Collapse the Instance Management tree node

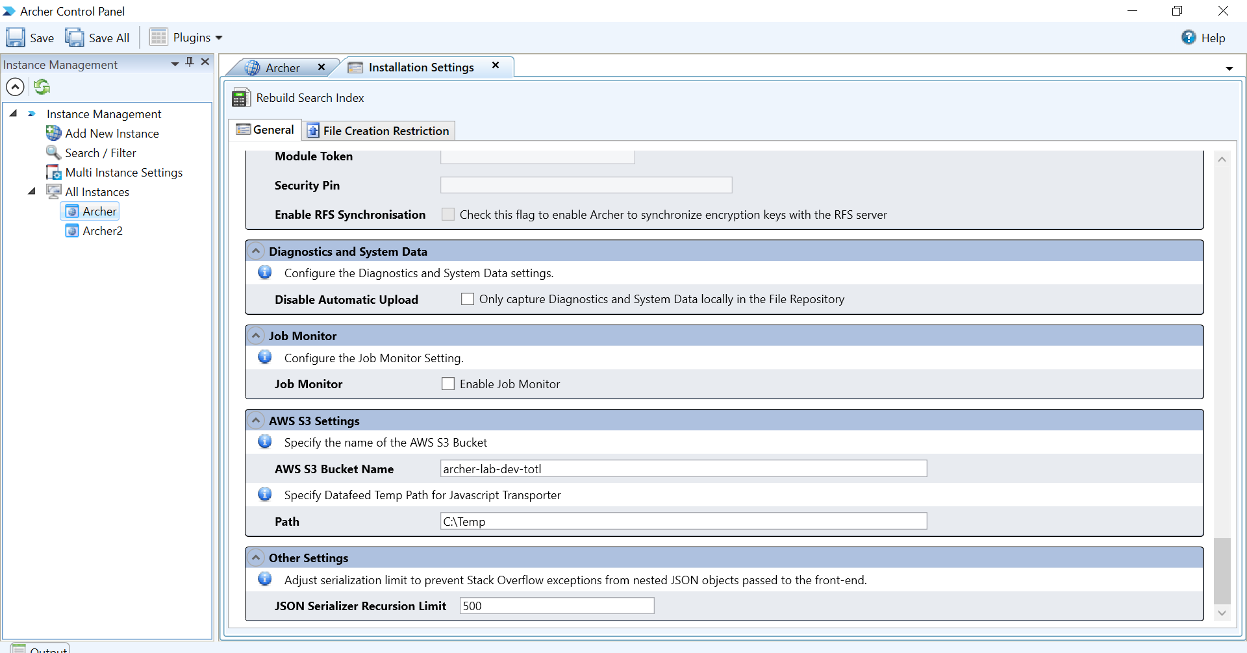pyautogui.click(x=13, y=114)
